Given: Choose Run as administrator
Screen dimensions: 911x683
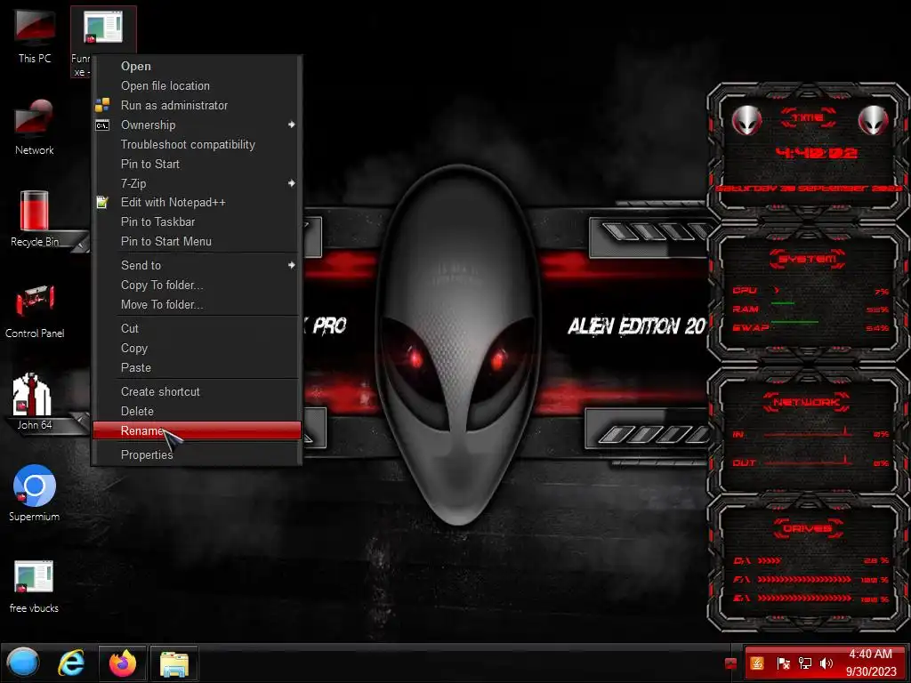Looking at the screenshot, I should tap(197, 105).
